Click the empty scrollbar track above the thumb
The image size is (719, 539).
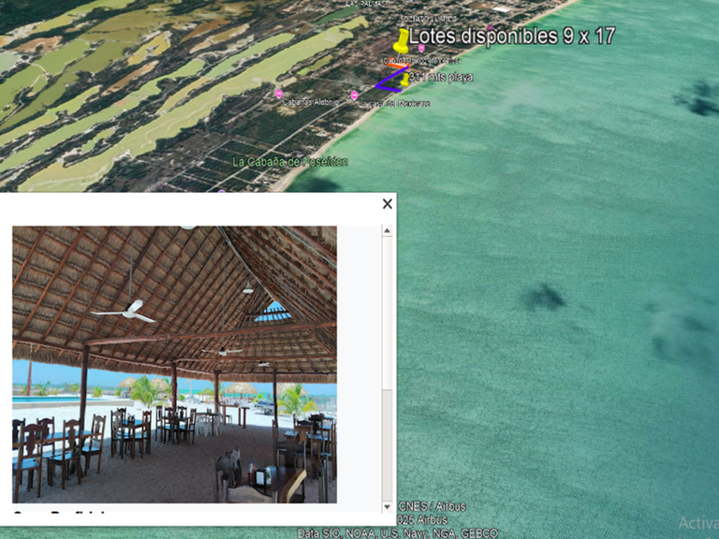tap(388, 309)
